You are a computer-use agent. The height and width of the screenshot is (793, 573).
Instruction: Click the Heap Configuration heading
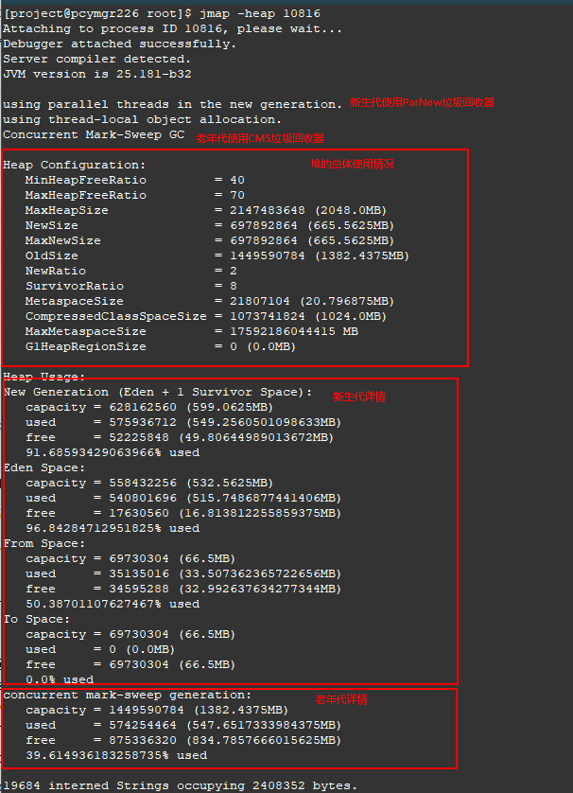[74, 165]
